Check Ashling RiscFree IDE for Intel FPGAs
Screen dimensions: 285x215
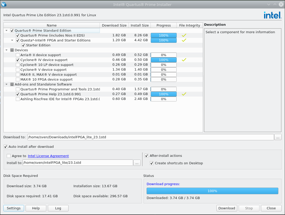click(18, 99)
